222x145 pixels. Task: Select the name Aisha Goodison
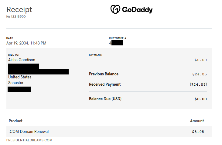pyautogui.click(x=22, y=60)
